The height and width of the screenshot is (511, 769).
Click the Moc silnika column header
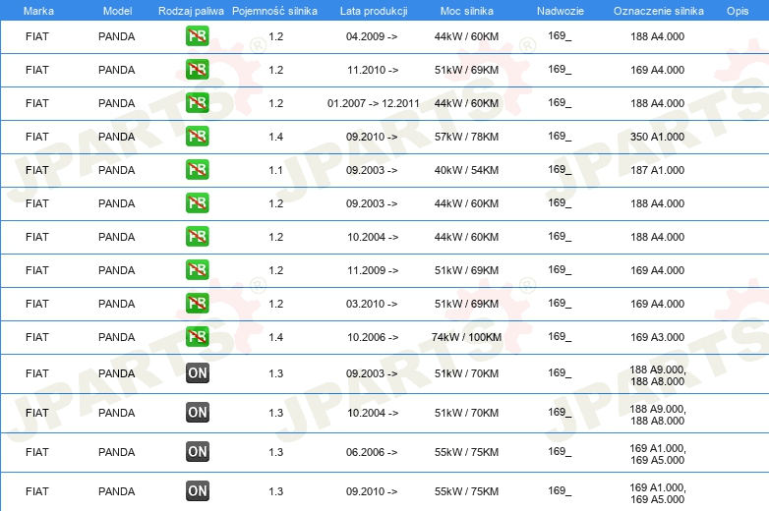(x=466, y=11)
